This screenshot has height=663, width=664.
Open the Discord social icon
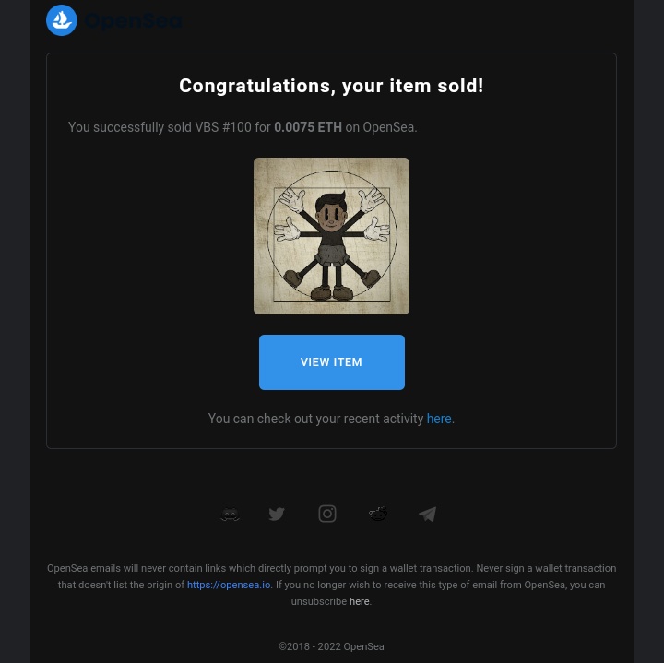(230, 514)
